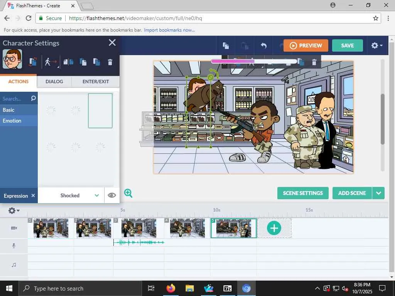This screenshot has height=296, width=395.
Task: Open Firefox from taskbar
Action: click(x=170, y=288)
